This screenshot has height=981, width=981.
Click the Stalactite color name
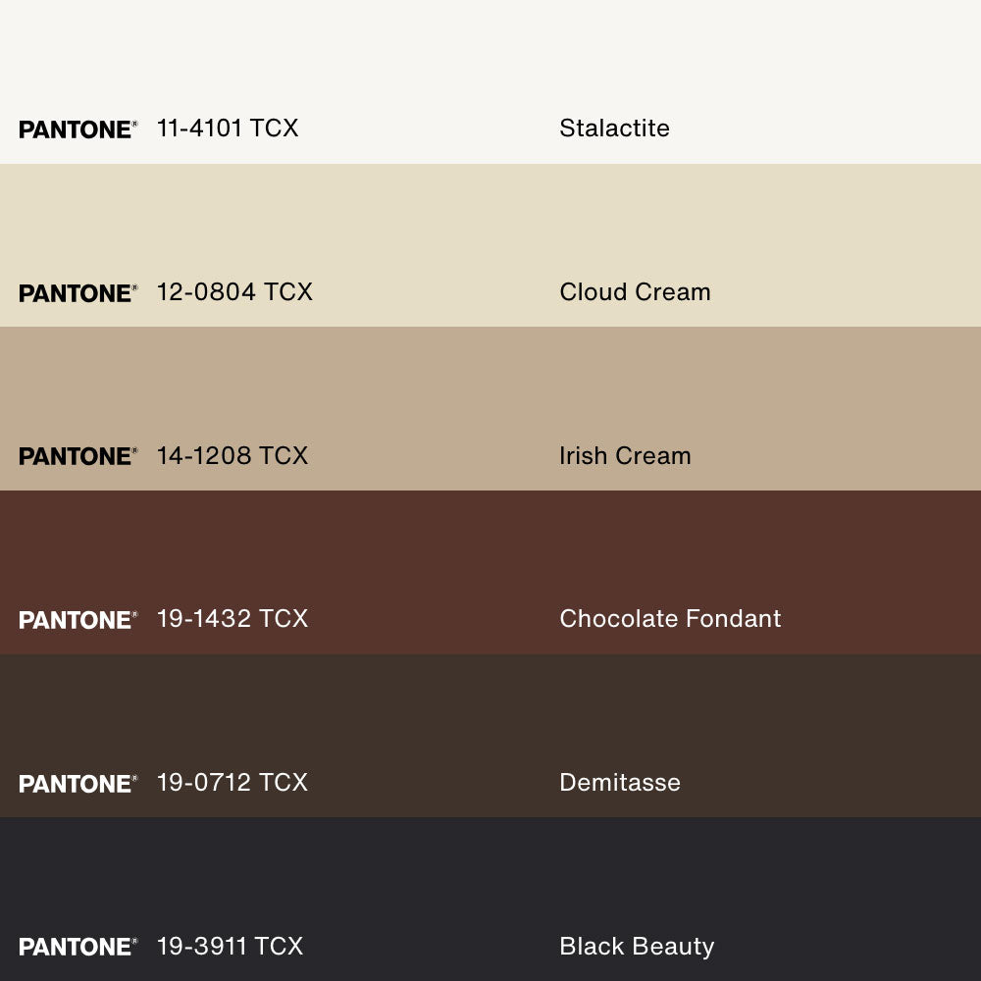tap(614, 129)
